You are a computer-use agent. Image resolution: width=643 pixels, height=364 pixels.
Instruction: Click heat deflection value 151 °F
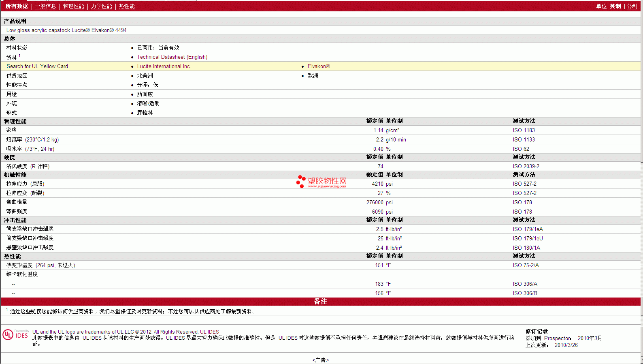(x=383, y=266)
